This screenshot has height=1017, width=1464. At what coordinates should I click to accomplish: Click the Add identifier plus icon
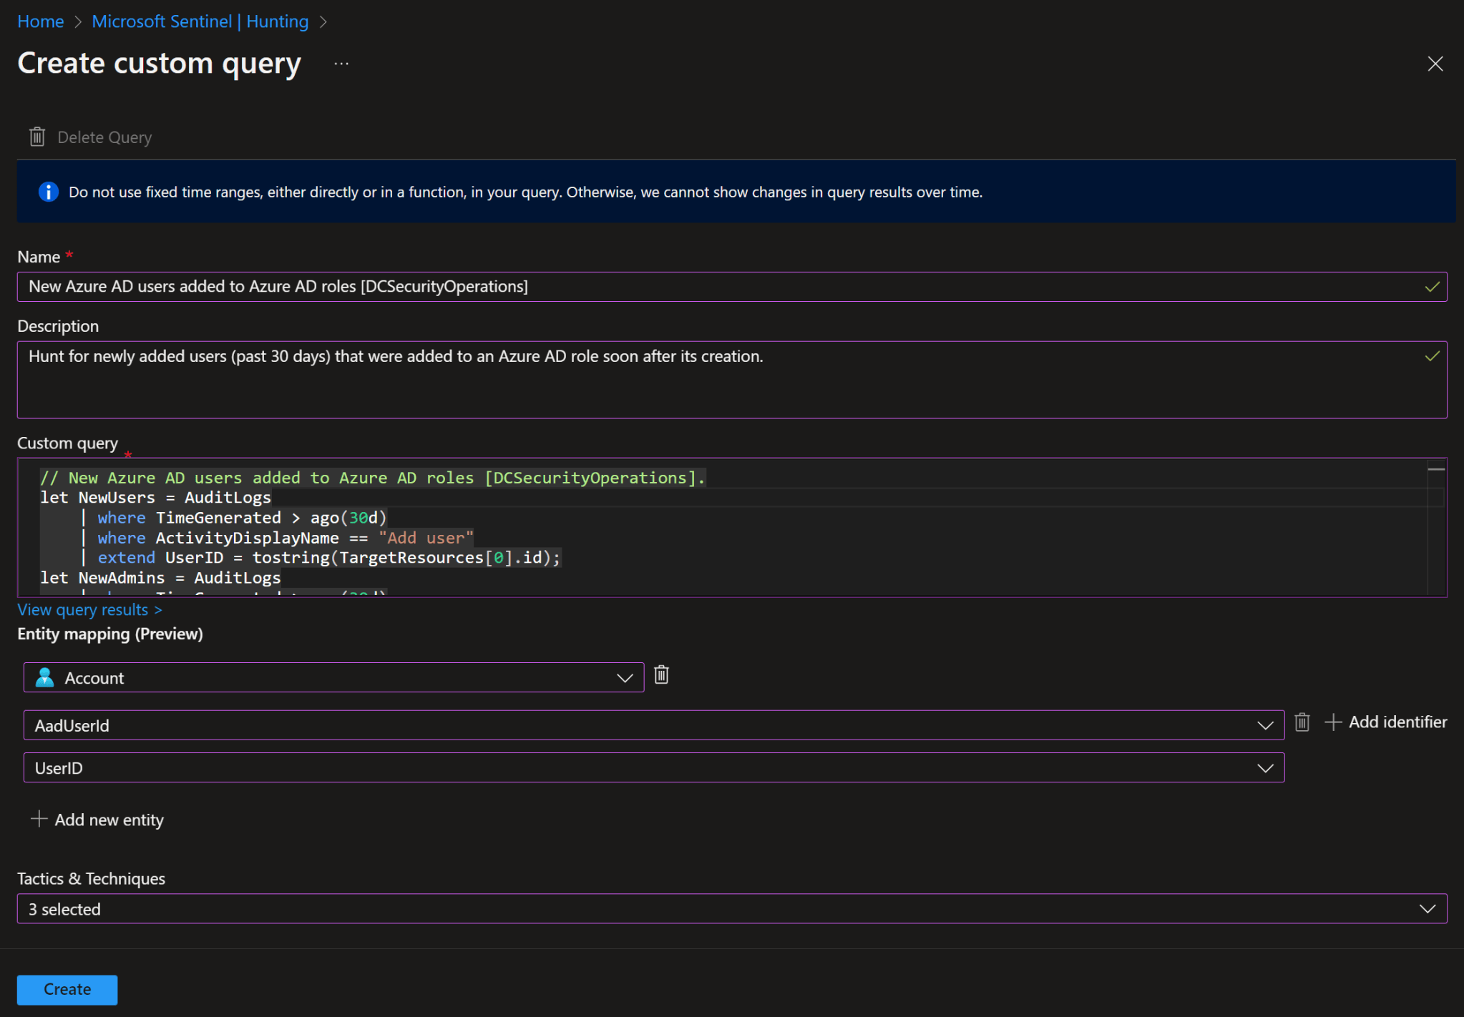1334,722
